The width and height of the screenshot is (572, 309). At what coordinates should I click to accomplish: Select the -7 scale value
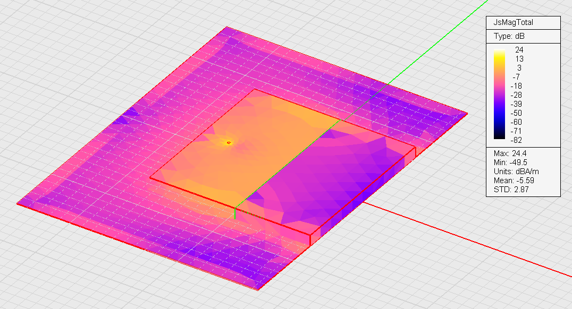tap(517, 77)
